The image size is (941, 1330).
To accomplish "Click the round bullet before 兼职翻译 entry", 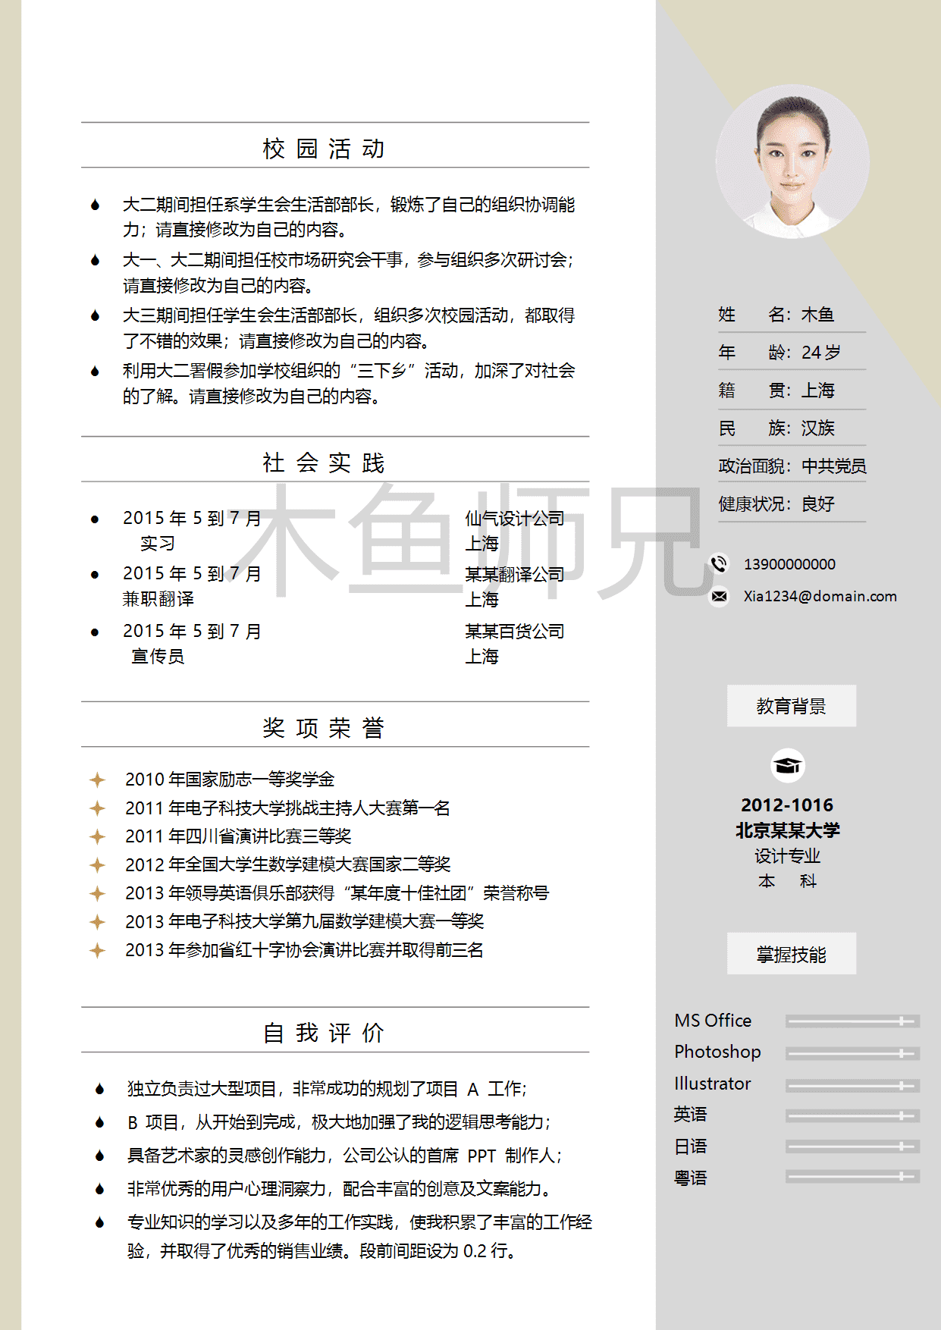I will point(95,575).
